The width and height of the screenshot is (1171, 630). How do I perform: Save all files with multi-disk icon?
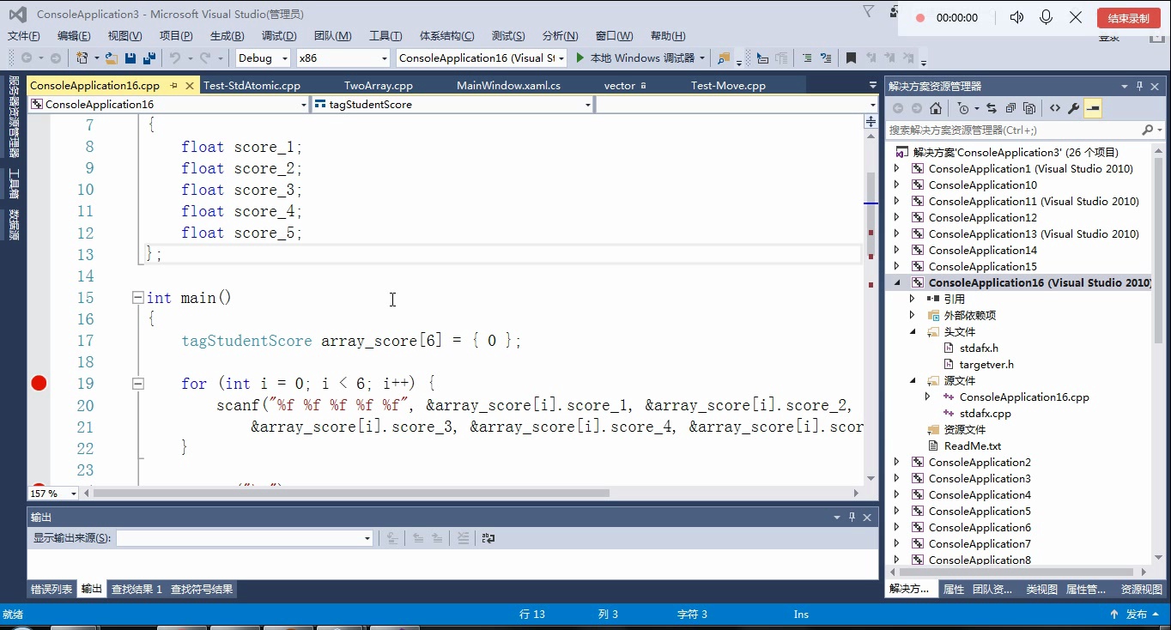(x=149, y=58)
